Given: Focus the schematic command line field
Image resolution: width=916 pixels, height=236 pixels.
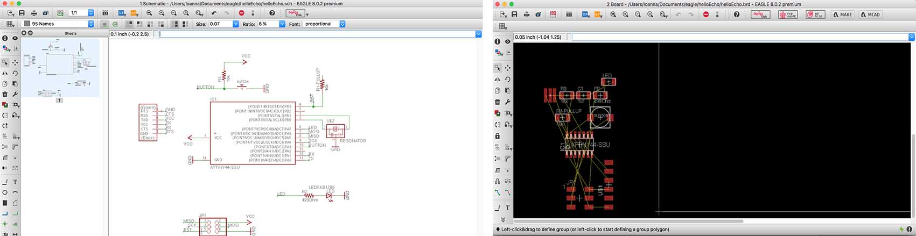Looking at the screenshot, I should click(x=317, y=34).
